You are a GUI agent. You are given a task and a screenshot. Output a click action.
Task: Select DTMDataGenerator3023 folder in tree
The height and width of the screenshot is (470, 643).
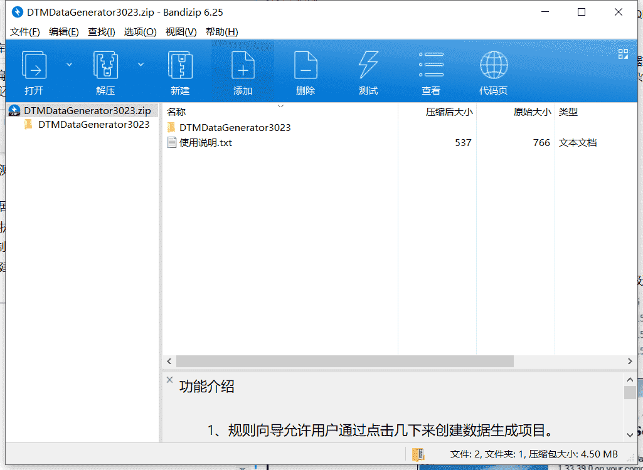point(94,125)
